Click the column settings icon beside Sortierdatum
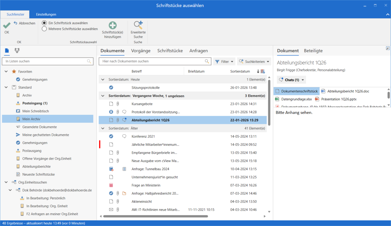This screenshot has width=391, height=226. click(263, 71)
